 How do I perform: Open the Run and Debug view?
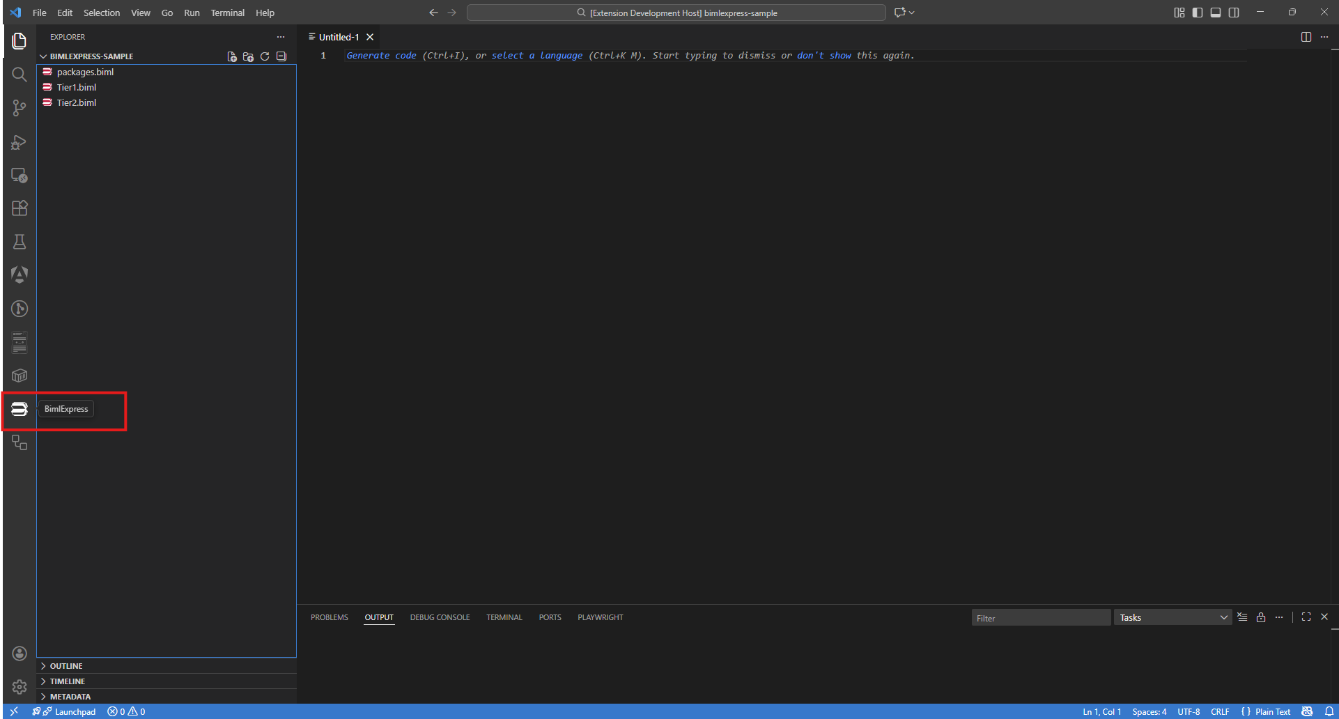point(20,142)
